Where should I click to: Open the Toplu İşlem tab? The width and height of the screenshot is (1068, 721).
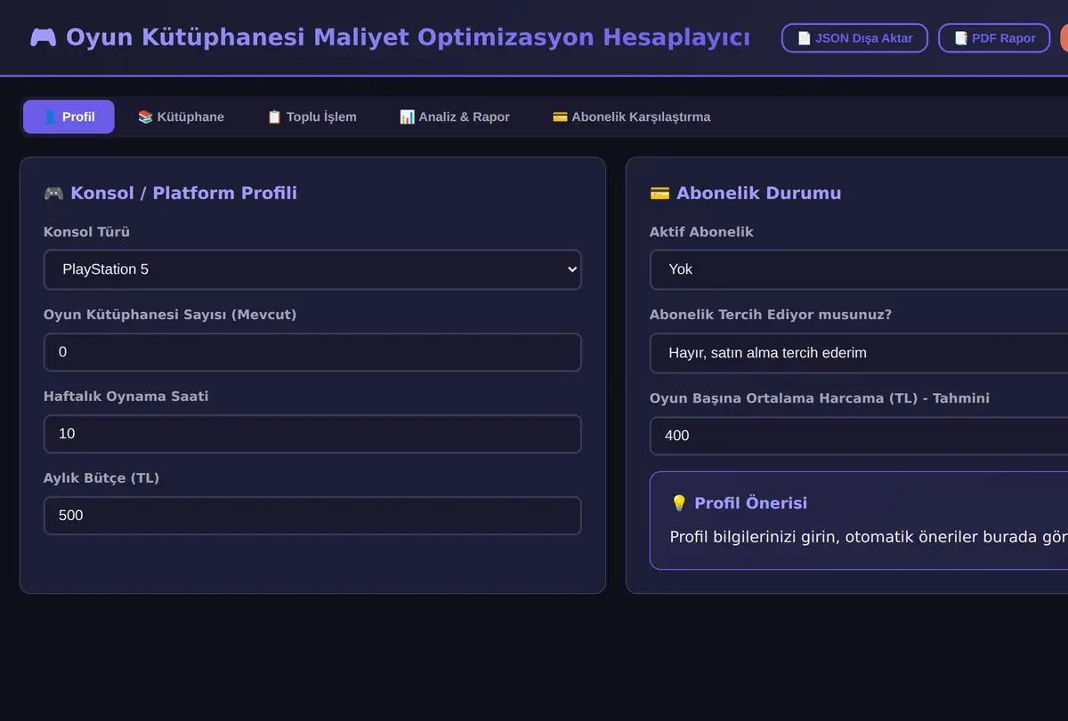tap(311, 116)
